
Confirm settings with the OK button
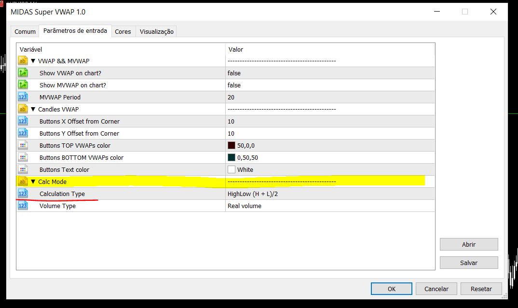(392, 289)
